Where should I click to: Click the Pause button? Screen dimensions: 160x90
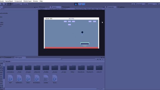click(80, 4)
